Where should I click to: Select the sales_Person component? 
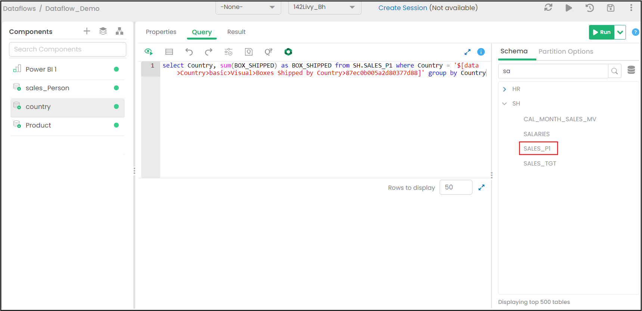tap(68, 88)
